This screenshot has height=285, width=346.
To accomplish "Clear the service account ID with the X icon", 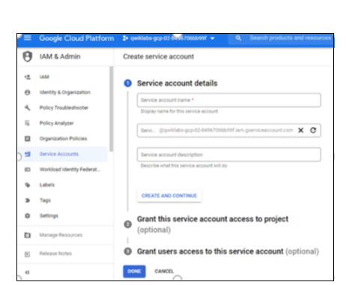I will coord(301,130).
